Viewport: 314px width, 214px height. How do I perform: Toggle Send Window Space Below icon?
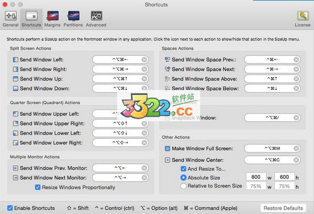tap(167, 88)
